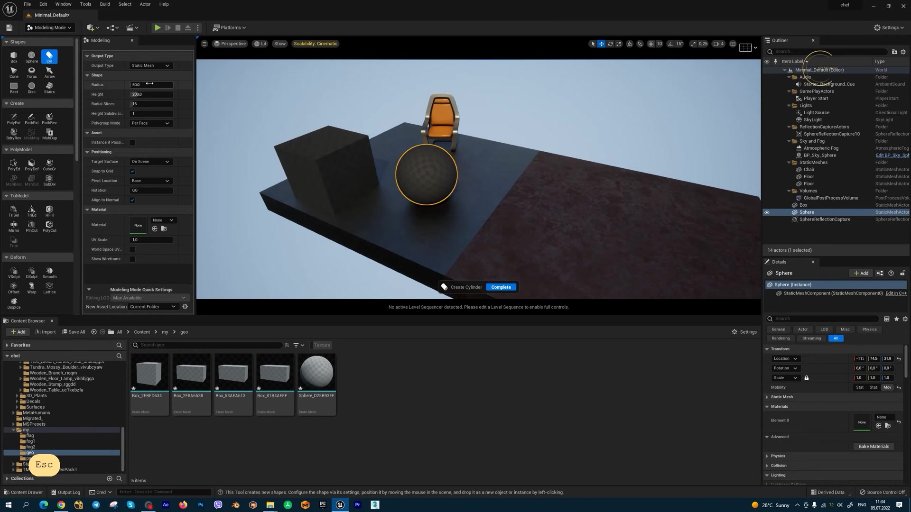The height and width of the screenshot is (512, 911).
Task: Uncheck the Align to Normal option
Action: click(x=132, y=200)
